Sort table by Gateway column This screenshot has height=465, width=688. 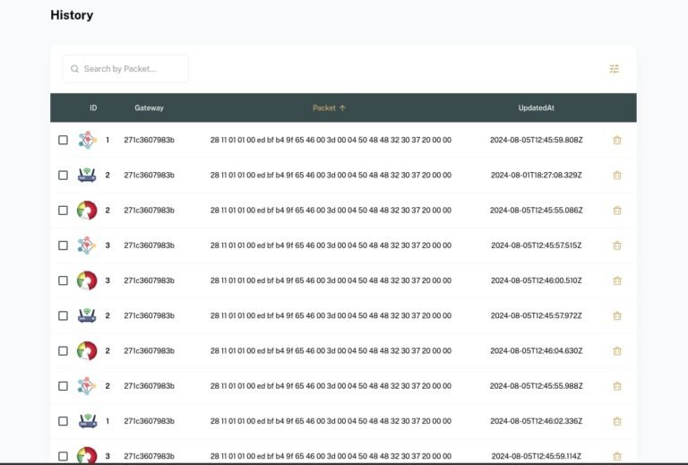149,108
